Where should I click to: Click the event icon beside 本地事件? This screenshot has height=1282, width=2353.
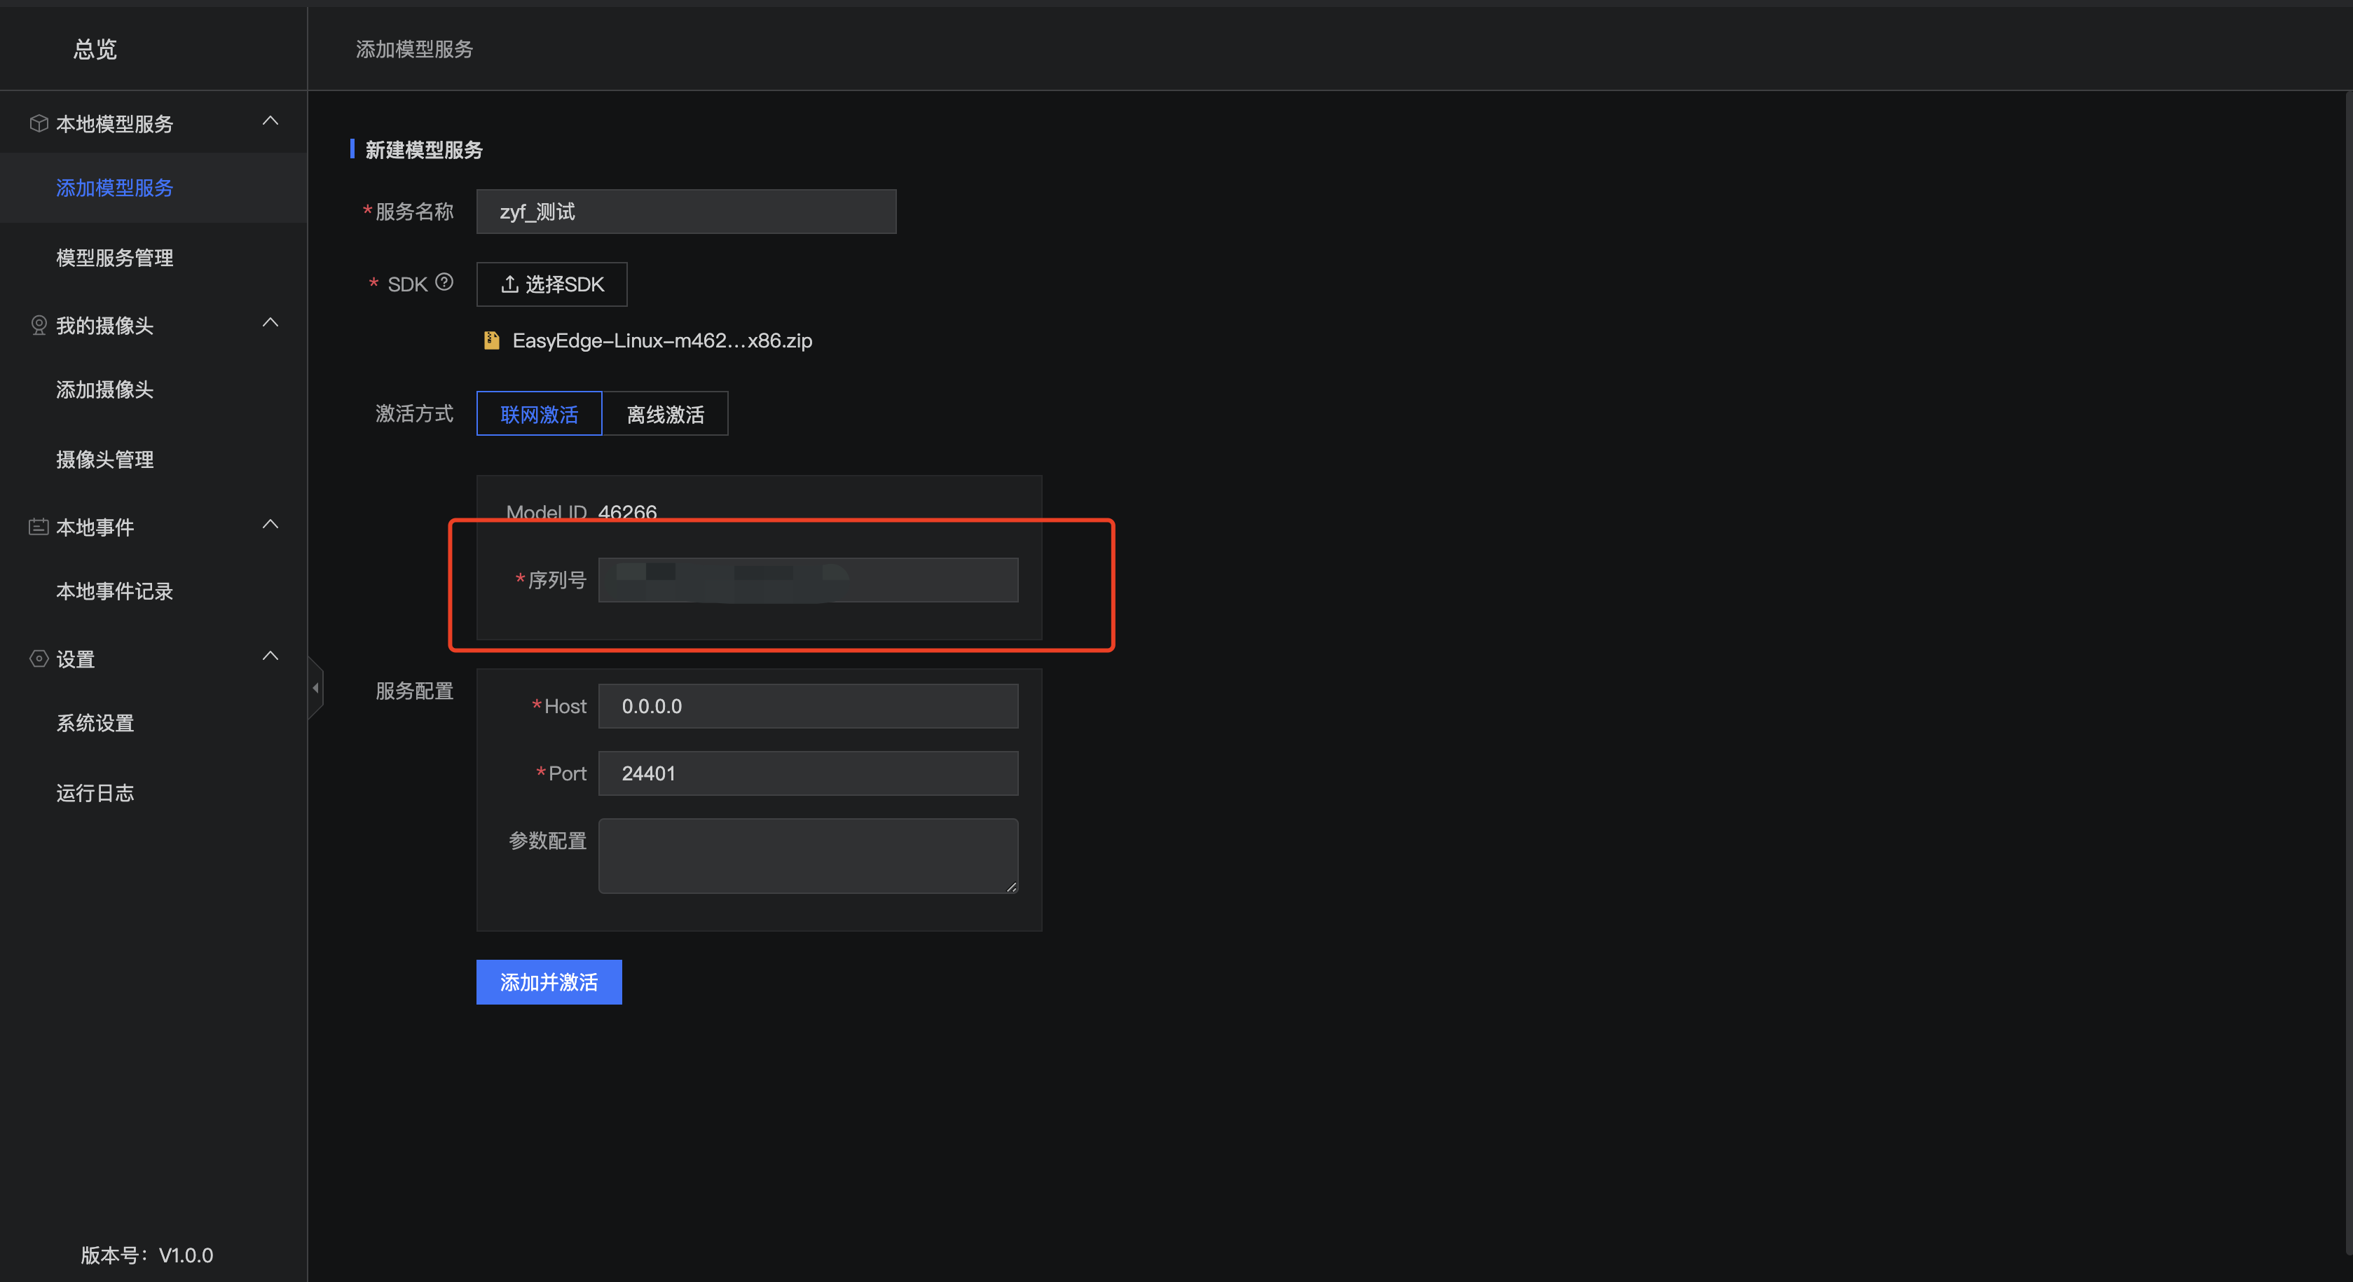click(39, 527)
